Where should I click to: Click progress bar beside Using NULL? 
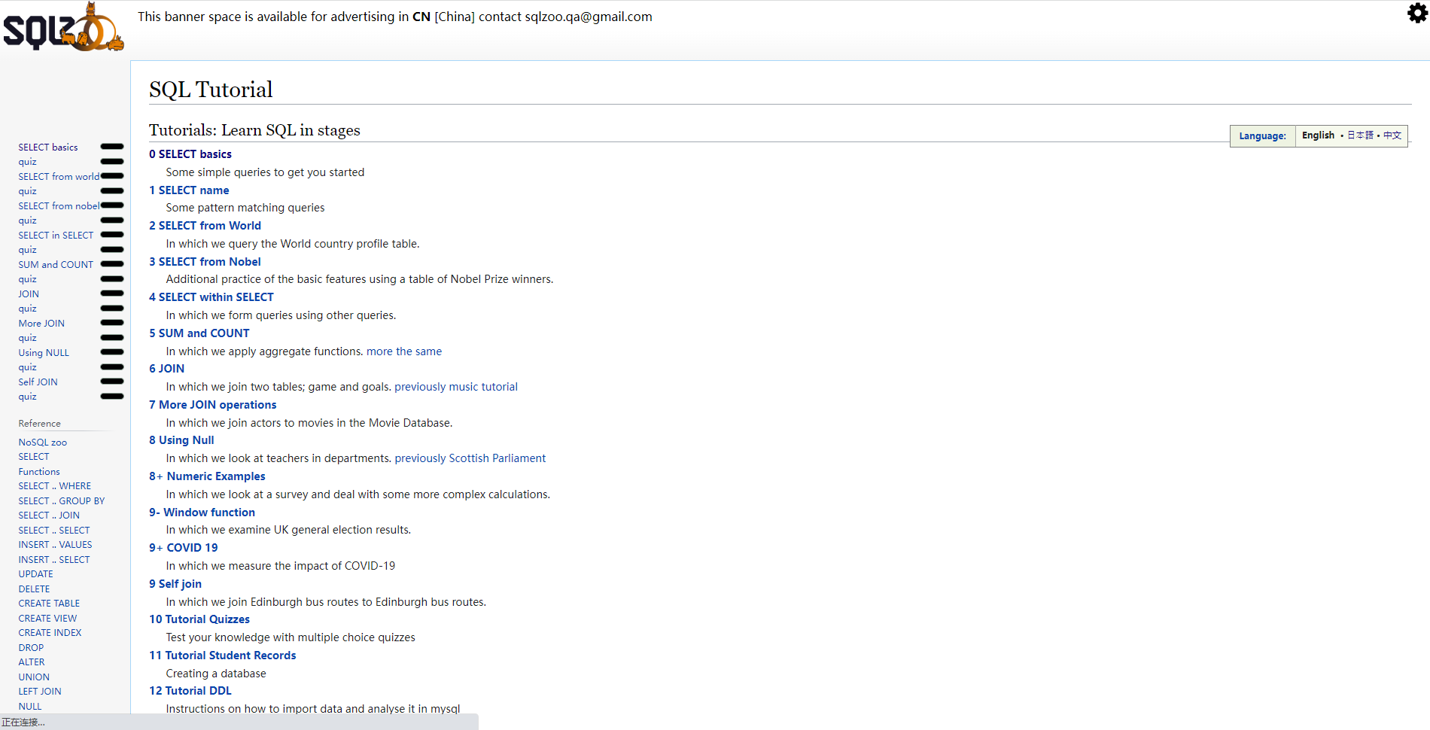(x=111, y=352)
